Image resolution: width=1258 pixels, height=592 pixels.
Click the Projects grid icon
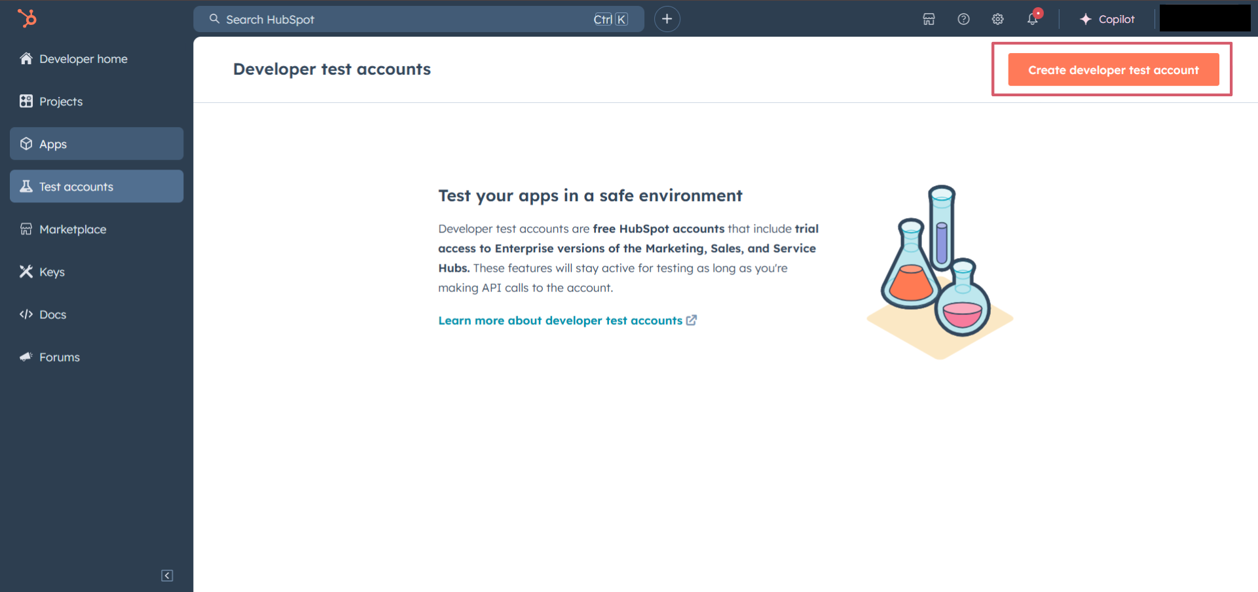tap(26, 101)
